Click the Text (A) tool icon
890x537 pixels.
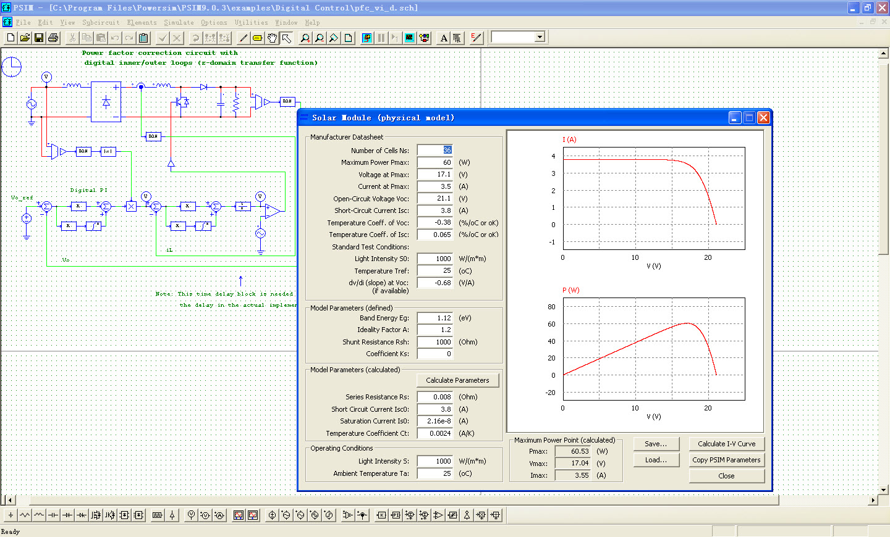443,38
